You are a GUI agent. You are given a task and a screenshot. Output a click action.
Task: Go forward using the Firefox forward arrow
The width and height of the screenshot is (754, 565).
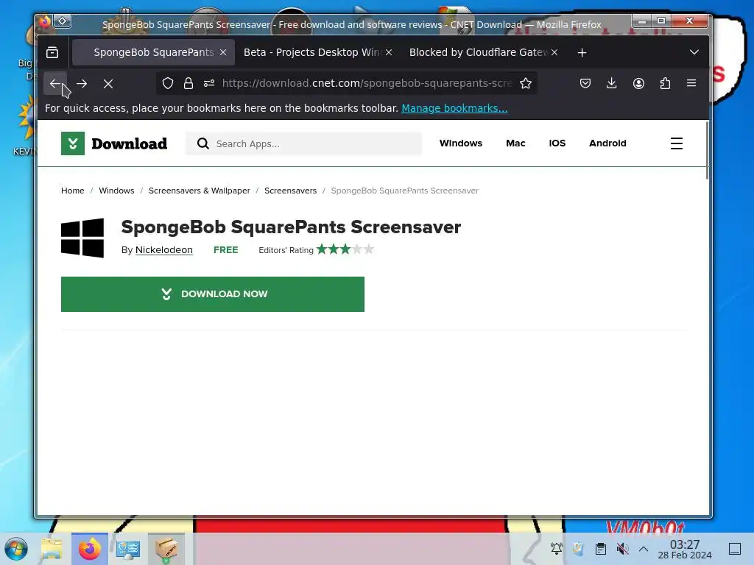coord(82,84)
